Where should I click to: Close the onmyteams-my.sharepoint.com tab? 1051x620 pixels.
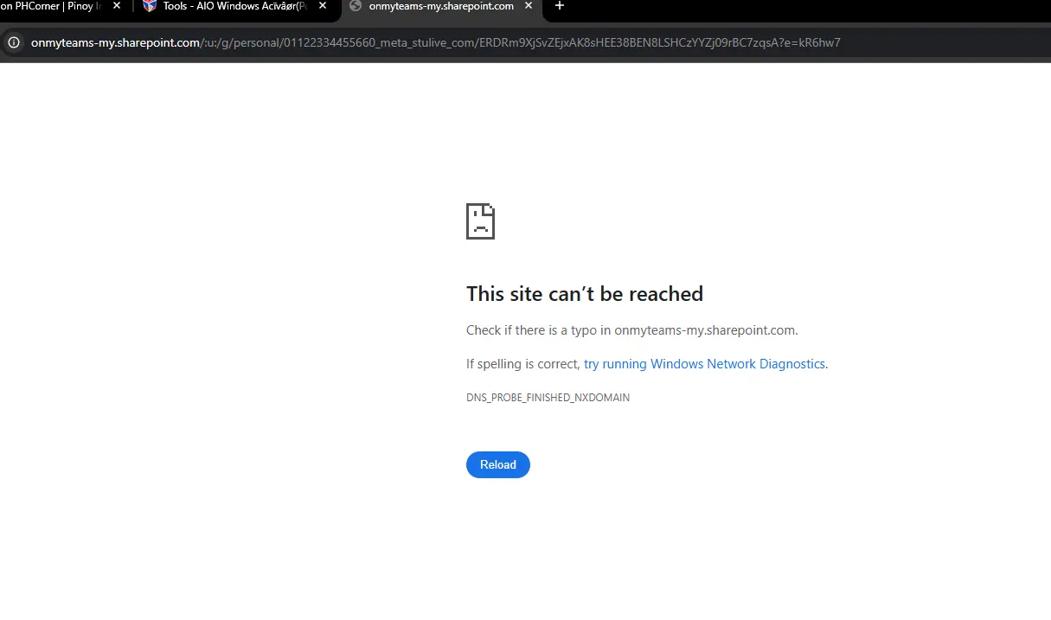529,6
